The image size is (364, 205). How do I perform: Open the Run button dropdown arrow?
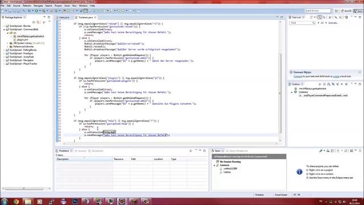point(39,11)
